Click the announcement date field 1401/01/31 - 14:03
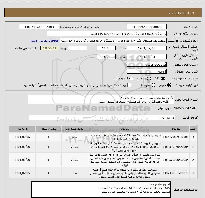 (x=39, y=27)
